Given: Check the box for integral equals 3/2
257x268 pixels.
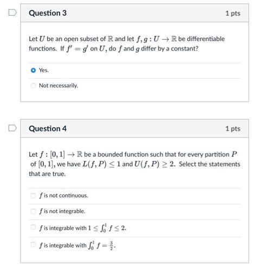Looking at the screenshot, I should (x=33, y=245).
